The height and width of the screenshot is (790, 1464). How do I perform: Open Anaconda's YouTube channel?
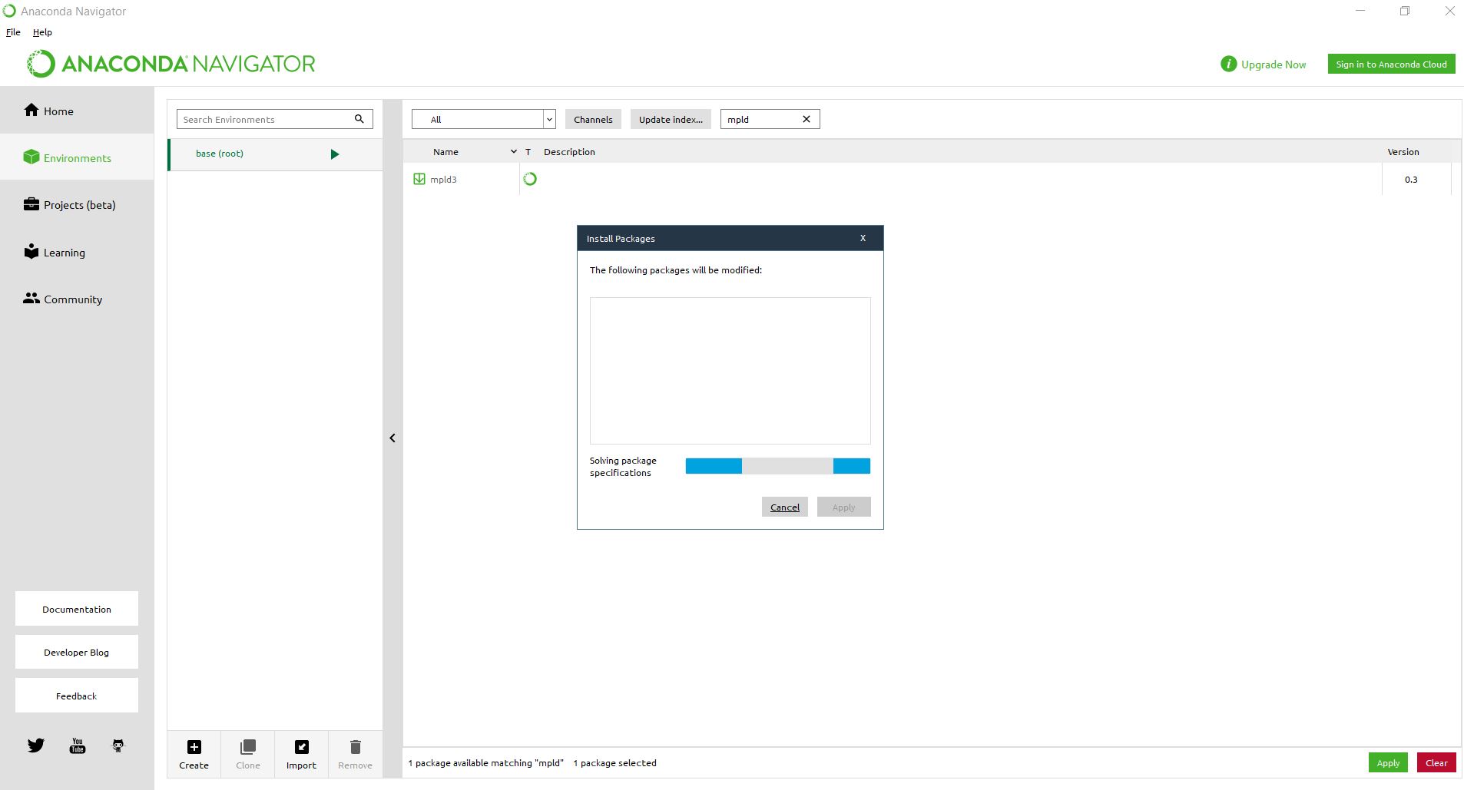(x=78, y=745)
